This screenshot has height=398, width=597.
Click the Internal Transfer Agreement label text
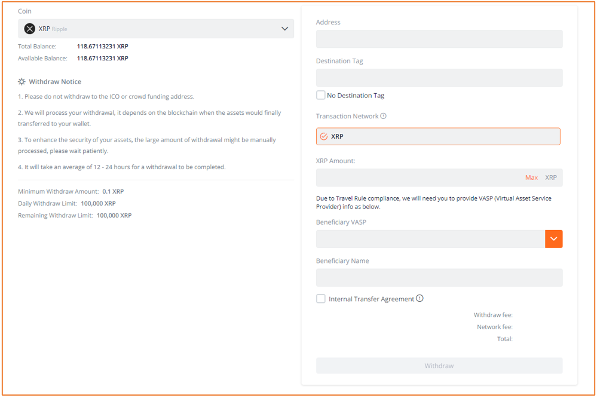371,299
